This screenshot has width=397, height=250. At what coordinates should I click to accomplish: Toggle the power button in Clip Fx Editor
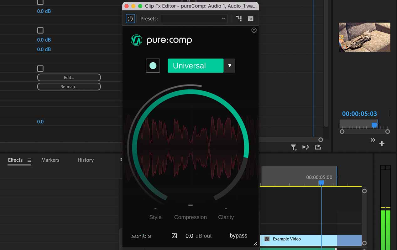(130, 18)
